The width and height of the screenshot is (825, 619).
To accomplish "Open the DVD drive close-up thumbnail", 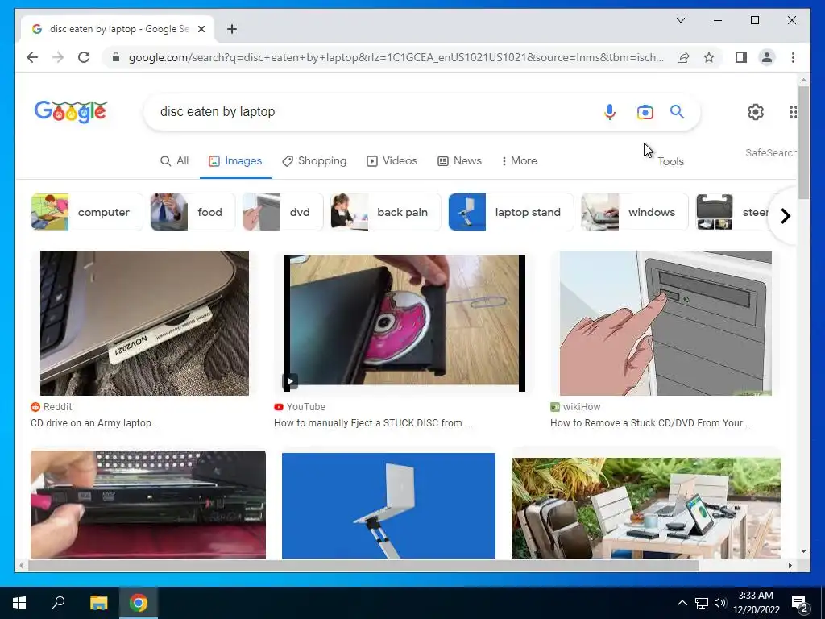I will tap(148, 505).
